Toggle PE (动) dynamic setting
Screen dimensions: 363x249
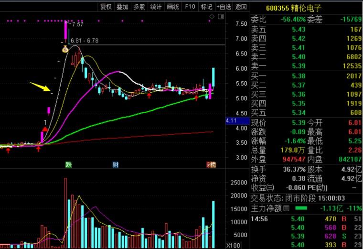pos(323,188)
